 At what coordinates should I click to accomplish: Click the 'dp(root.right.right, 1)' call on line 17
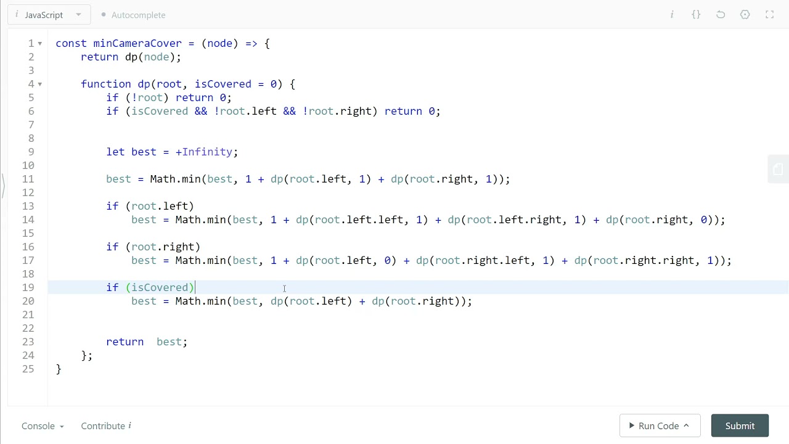[x=647, y=260]
